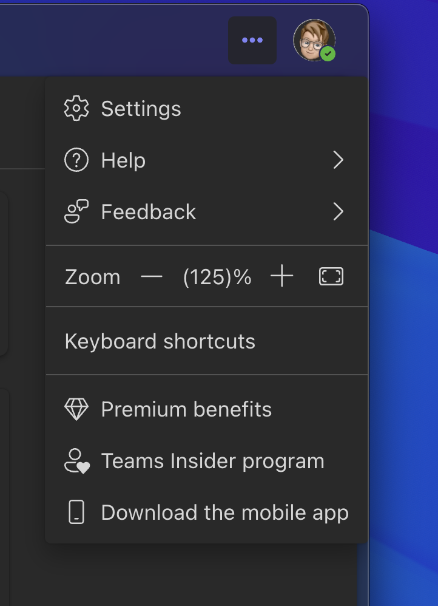Select Premium benefits text
Screen dimensions: 438x606
(186, 409)
